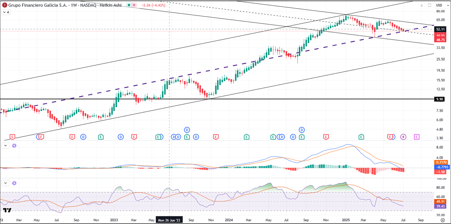Viewport: 451px width, 224px height.
Task: Click the orange 0.7170 MACD signal value
Action: click(x=441, y=162)
